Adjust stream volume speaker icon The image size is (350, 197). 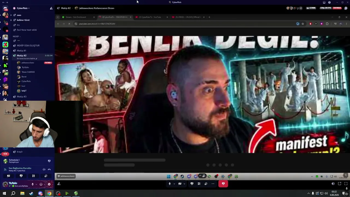point(333,184)
